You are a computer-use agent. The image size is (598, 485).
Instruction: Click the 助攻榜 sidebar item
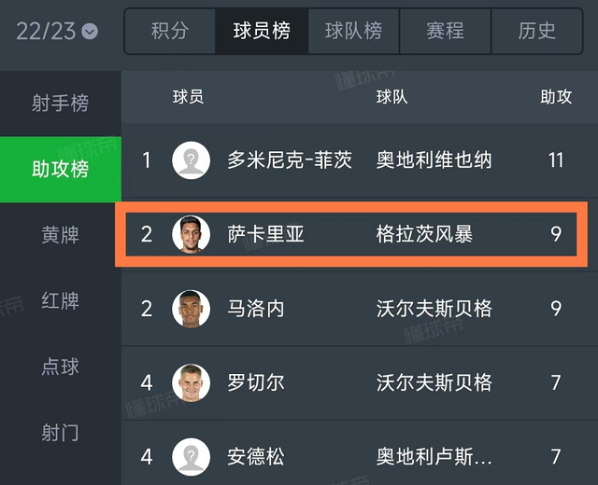(60, 169)
